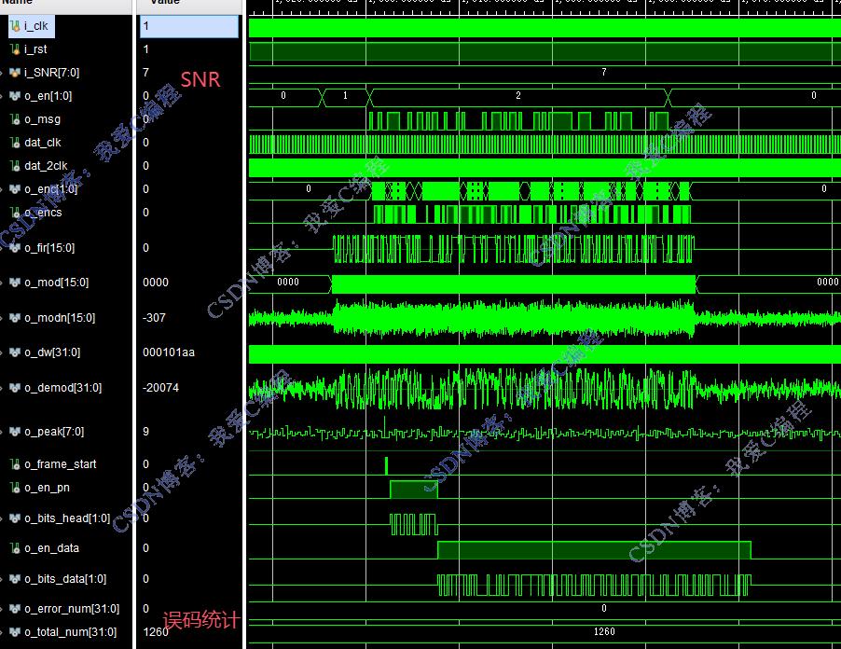Viewport: 841px width, 649px height.
Task: Select the o_modn[15:0] signal
Action: pos(60,318)
